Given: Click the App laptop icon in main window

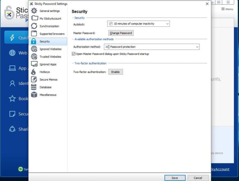Looking at the screenshot, I should (12, 68).
